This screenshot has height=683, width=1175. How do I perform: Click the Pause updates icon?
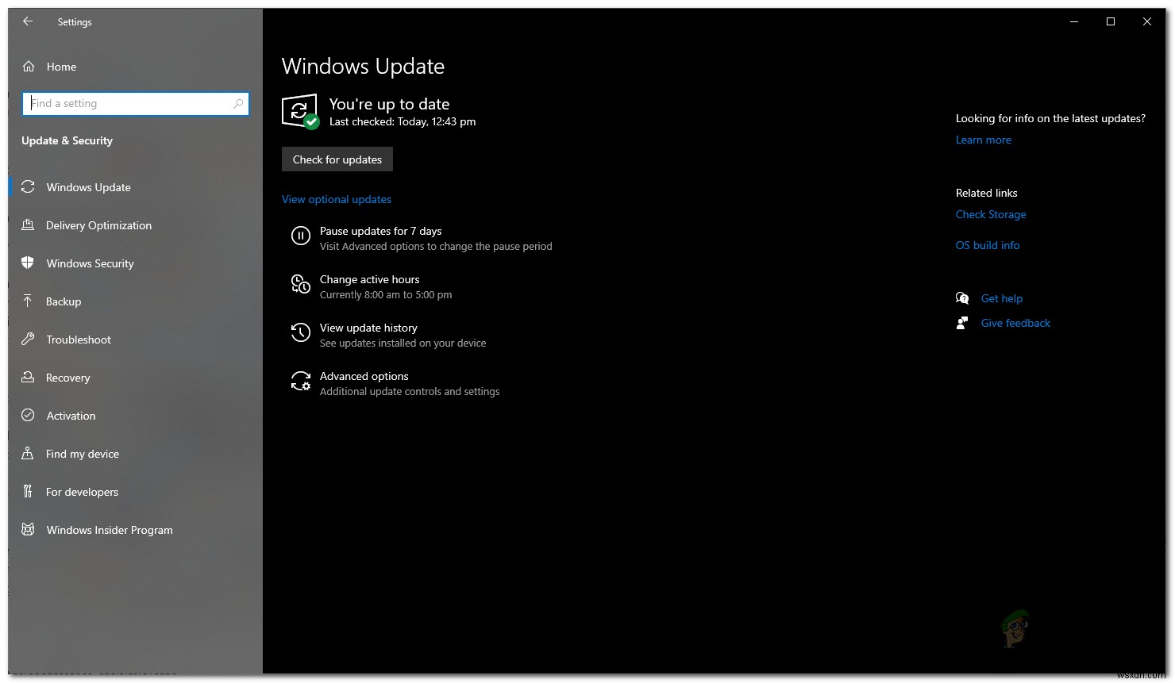(x=300, y=235)
